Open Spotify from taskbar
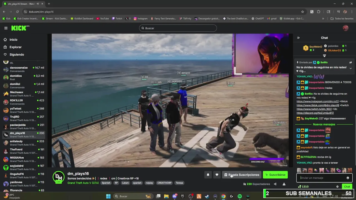 [x=240, y=196]
